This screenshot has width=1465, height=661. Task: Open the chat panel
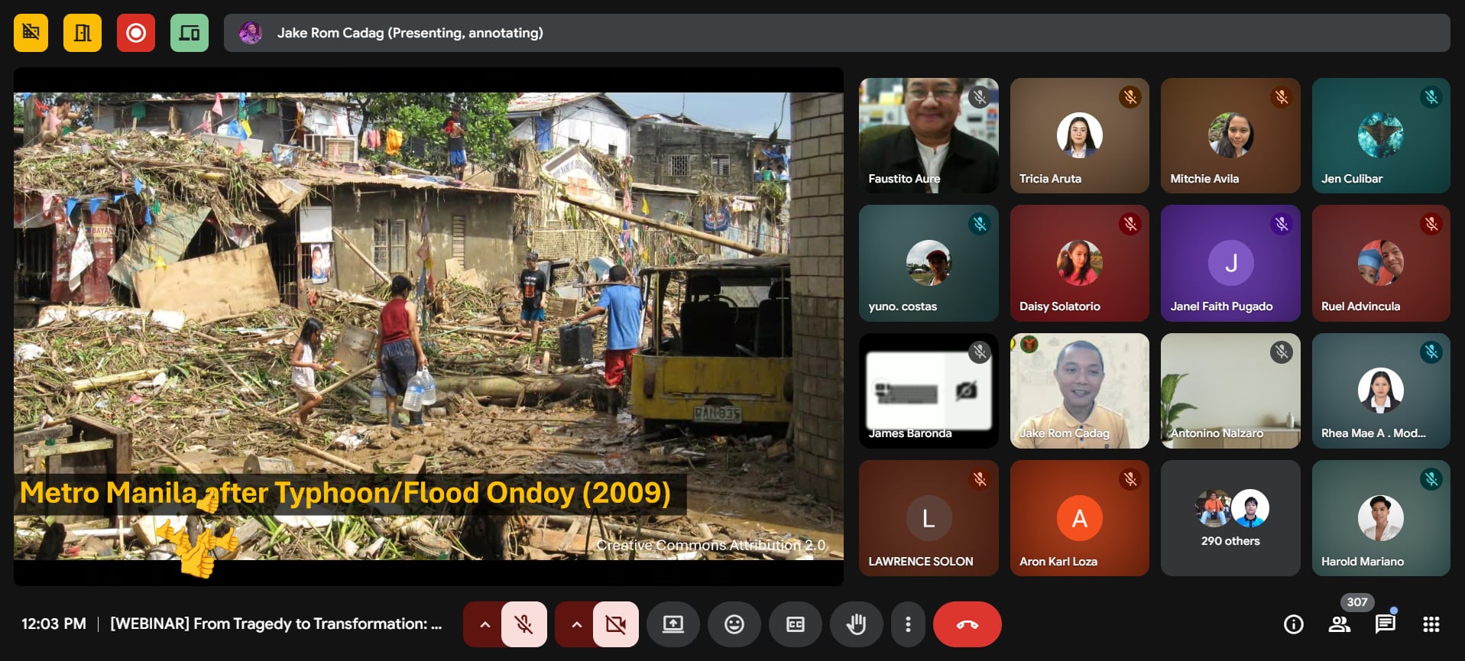[x=1385, y=624]
